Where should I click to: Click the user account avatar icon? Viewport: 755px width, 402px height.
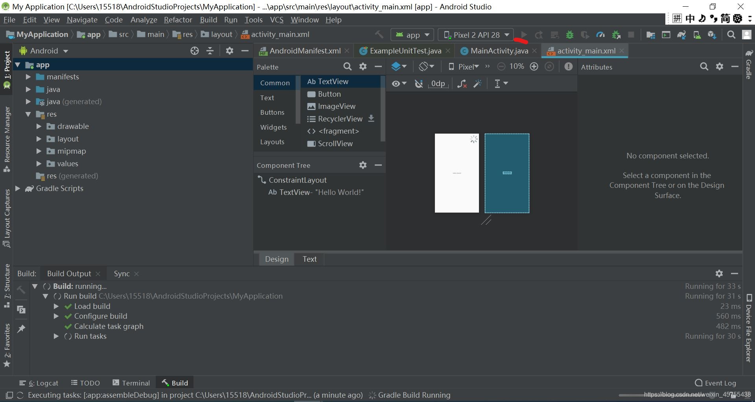[x=747, y=35]
